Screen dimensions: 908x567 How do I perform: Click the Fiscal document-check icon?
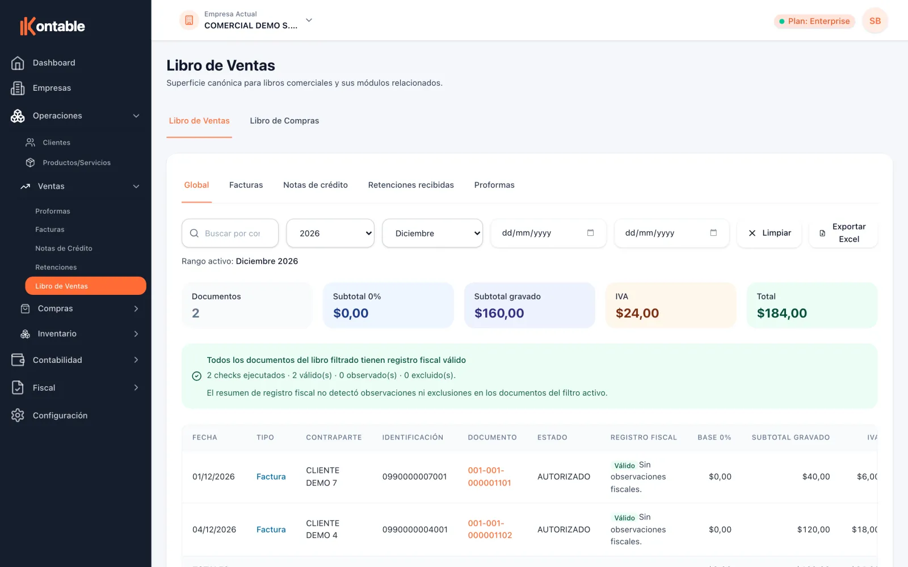(x=18, y=388)
